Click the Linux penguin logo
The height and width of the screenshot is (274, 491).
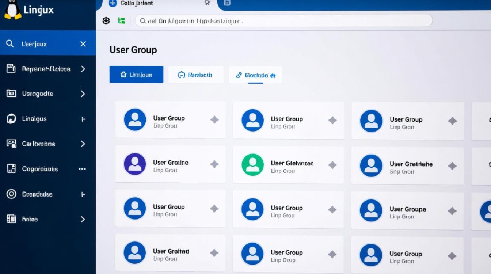(13, 10)
